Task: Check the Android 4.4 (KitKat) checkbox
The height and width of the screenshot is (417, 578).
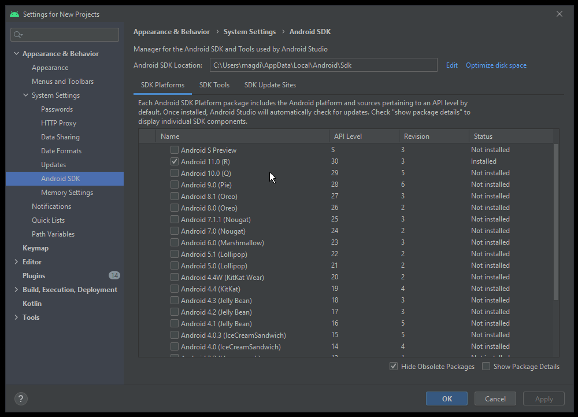Action: (175, 289)
